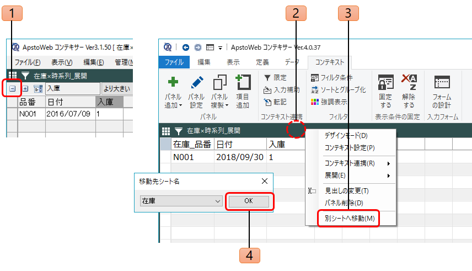The image size is (472, 271).
Task: Click ソートとグループ化 command
Action: (x=339, y=90)
